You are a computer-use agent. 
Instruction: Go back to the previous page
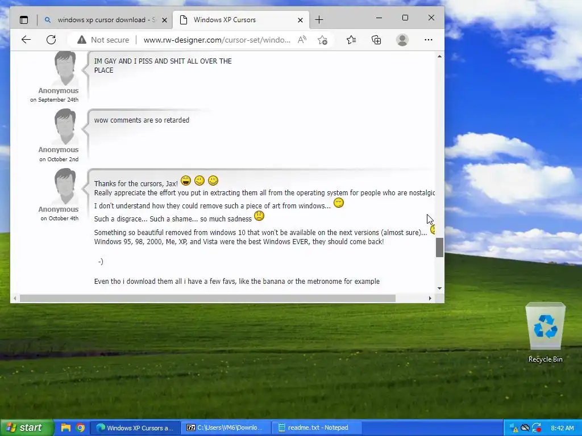pos(26,40)
